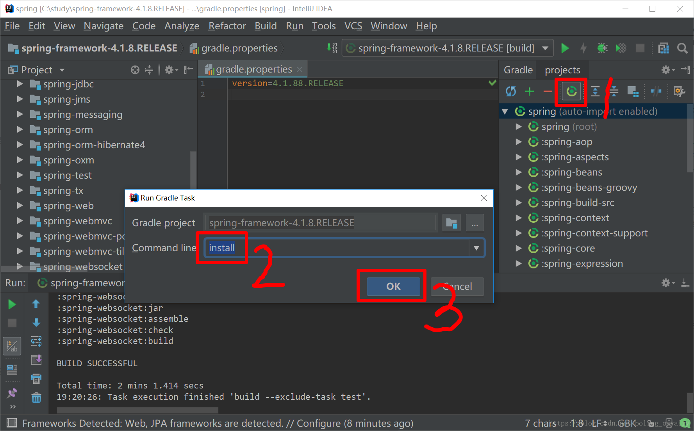Expand spring-test folder
This screenshot has height=431, width=694.
[x=20, y=175]
